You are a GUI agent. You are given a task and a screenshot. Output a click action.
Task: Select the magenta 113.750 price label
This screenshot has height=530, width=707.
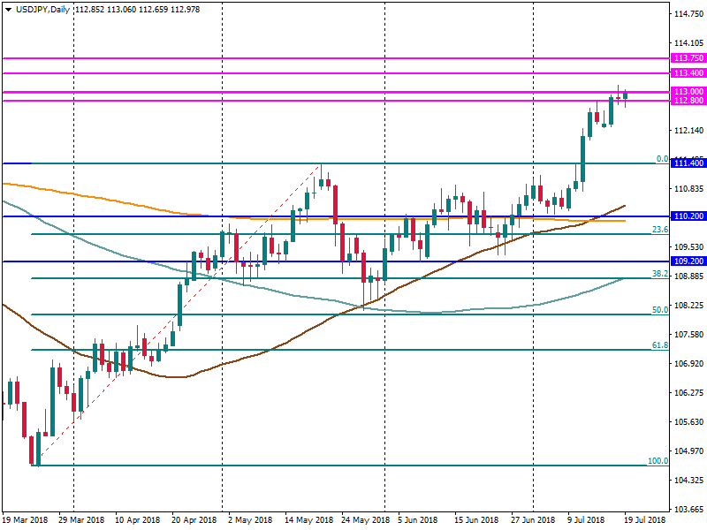click(x=688, y=57)
